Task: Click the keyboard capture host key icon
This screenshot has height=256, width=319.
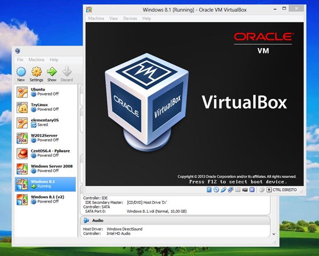Action: click(x=269, y=190)
